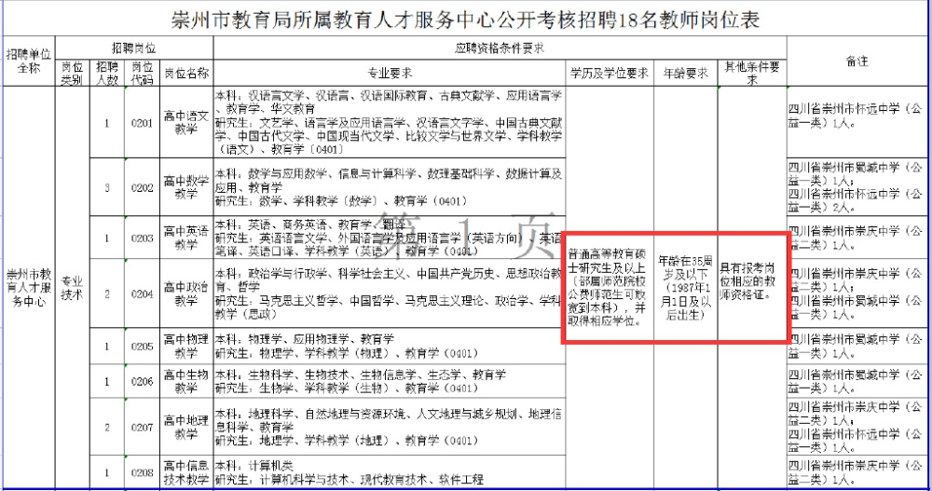Image resolution: width=932 pixels, height=491 pixels.
Task: Click the 崇州市教育人才服务中心 unit cell
Action: tap(28, 287)
